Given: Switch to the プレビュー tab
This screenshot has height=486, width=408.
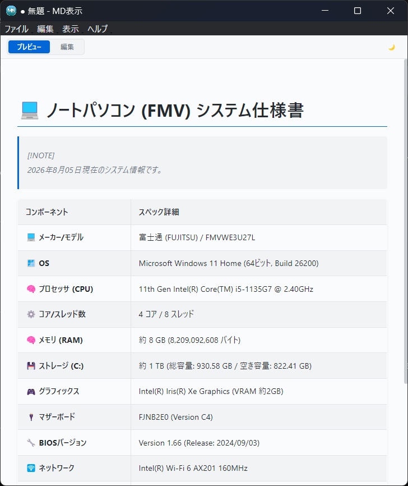Looking at the screenshot, I should point(29,47).
